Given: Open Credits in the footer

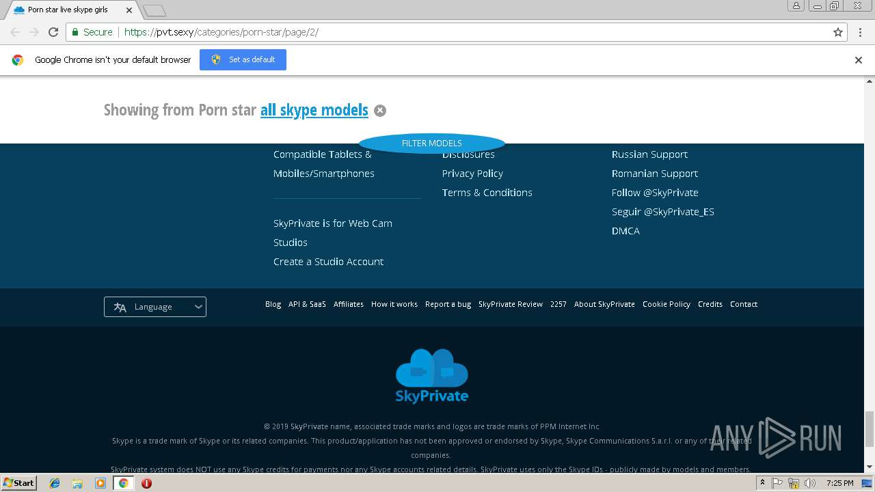Looking at the screenshot, I should pyautogui.click(x=710, y=304).
